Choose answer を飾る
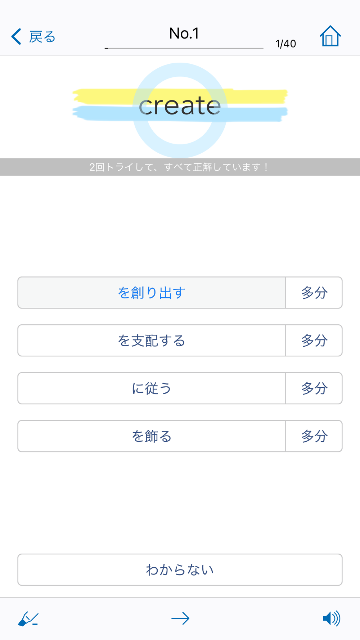 [152, 436]
